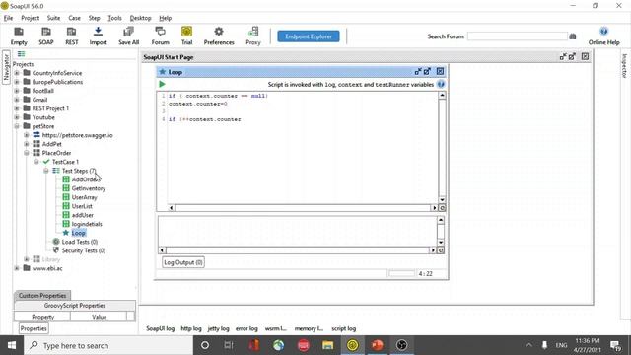Open the jetty log tab
Image resolution: width=631 pixels, height=355 pixels.
click(218, 328)
